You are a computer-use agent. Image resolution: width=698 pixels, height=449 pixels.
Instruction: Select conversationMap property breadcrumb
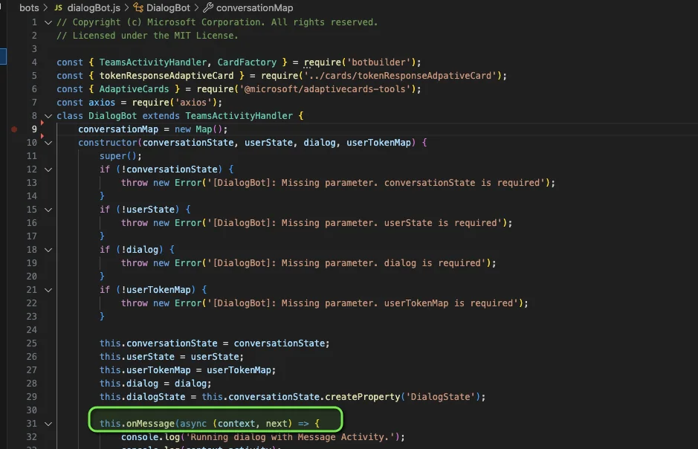point(254,8)
